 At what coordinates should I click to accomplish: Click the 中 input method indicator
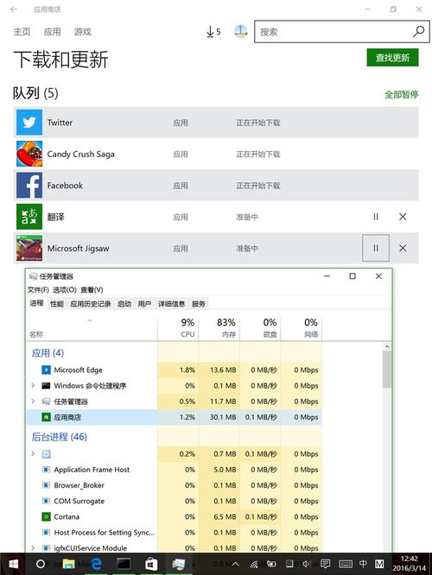(x=363, y=564)
